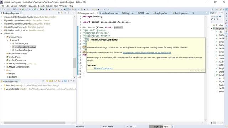Click the Open Terminal toolbar icon
Image resolution: width=228 pixels, height=128 pixels.
click(x=14, y=9)
